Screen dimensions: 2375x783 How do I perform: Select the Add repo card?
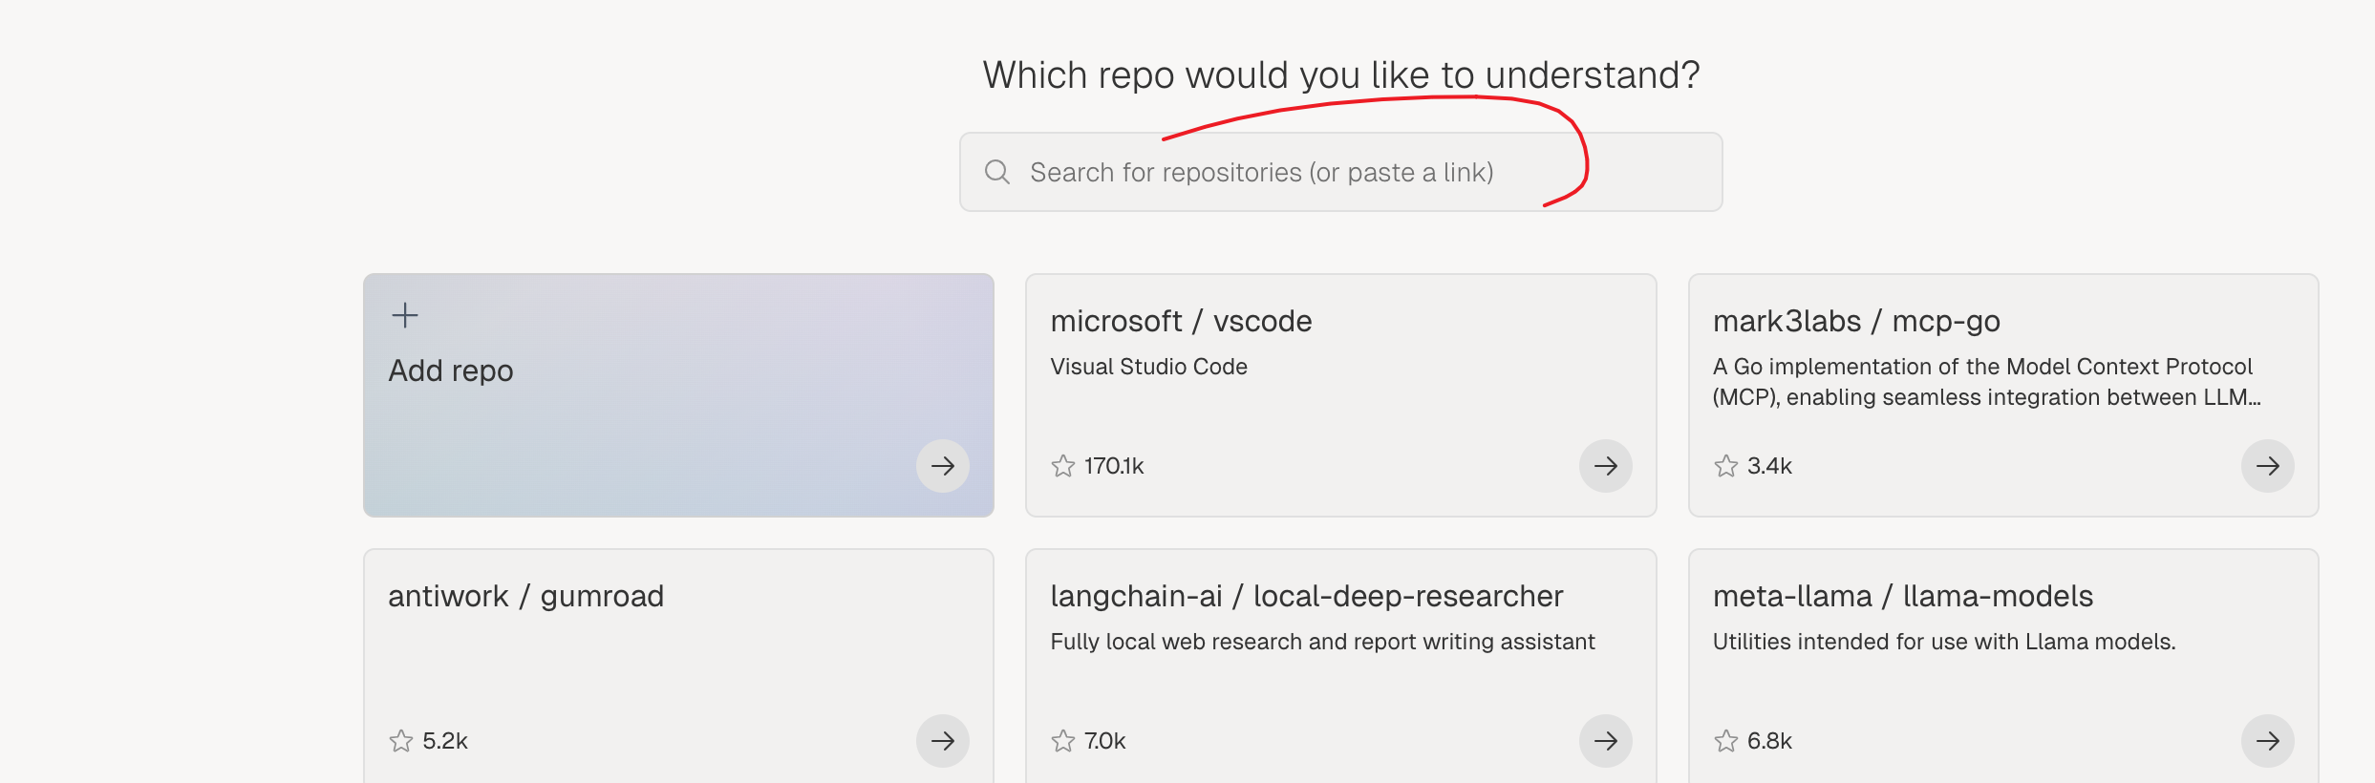678,395
